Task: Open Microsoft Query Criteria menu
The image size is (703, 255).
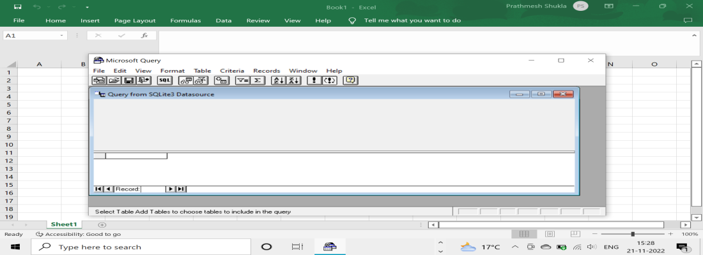Action: 232,71
